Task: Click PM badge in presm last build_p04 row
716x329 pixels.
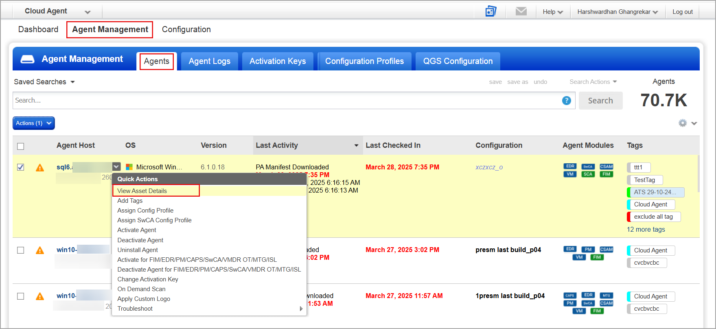Action: click(x=588, y=249)
